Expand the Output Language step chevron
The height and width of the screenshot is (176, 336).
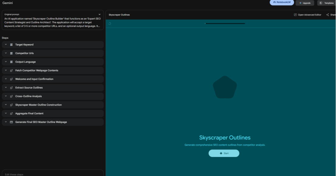[6, 62]
